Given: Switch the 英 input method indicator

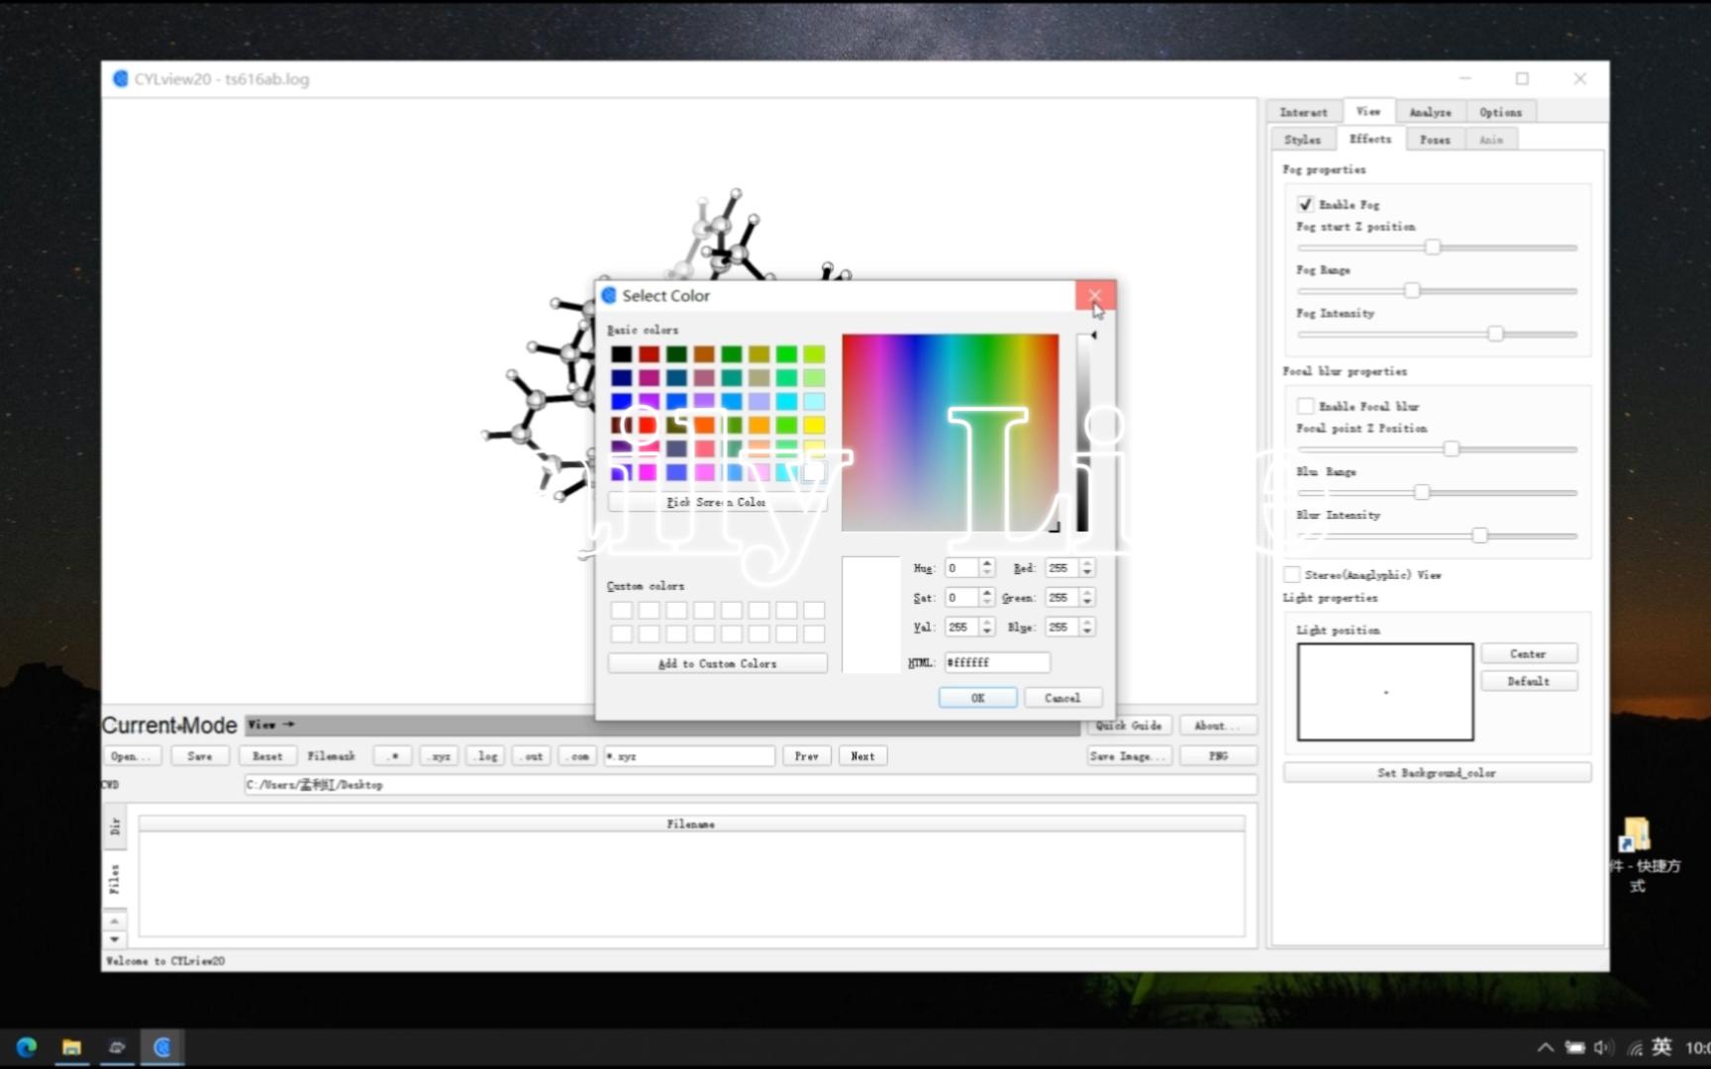Looking at the screenshot, I should (1662, 1046).
